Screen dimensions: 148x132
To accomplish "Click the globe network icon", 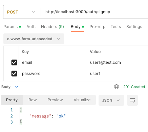I will (x=117, y=87).
